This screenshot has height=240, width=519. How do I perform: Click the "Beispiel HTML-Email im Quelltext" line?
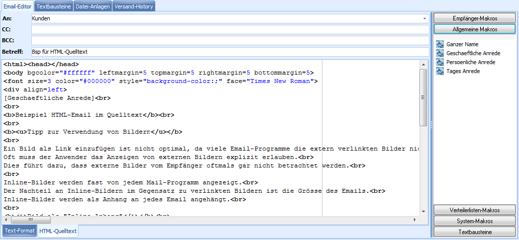coord(89,115)
